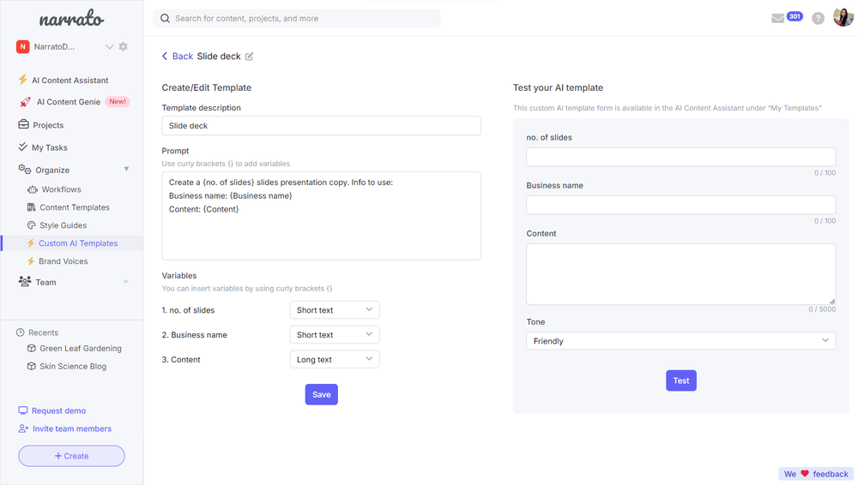
Task: Click the Request demo monitor icon
Action: click(23, 410)
